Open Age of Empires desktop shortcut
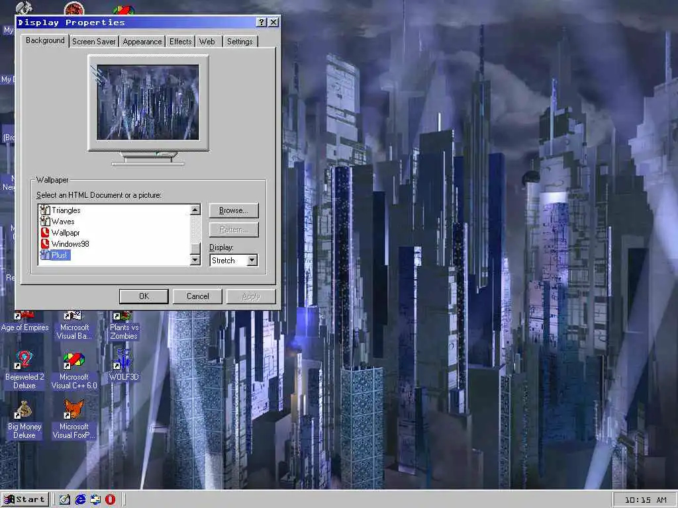This screenshot has height=508, width=678. [24, 322]
